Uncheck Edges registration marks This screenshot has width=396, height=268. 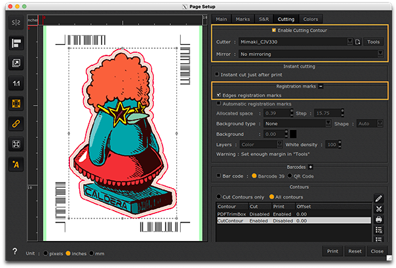pos(218,95)
